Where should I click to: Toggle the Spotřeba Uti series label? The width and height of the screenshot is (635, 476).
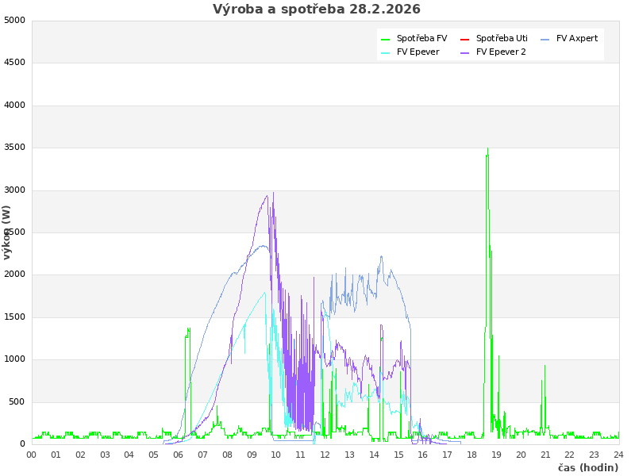pyautogui.click(x=502, y=38)
